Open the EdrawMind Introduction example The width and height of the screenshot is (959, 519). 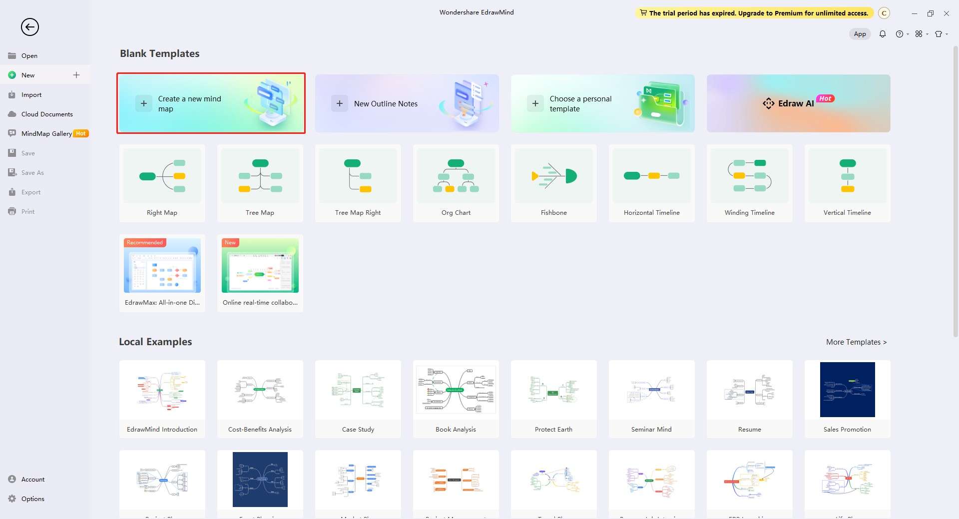(x=162, y=399)
